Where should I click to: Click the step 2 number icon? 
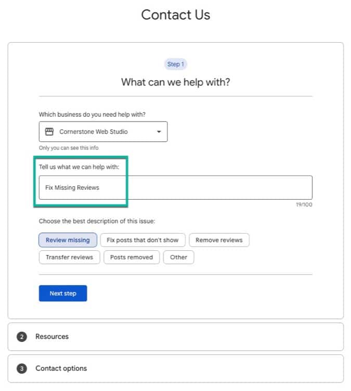[22, 337]
